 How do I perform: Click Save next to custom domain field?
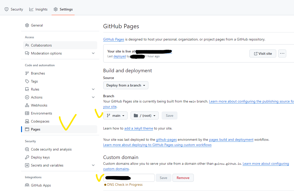(x=163, y=178)
